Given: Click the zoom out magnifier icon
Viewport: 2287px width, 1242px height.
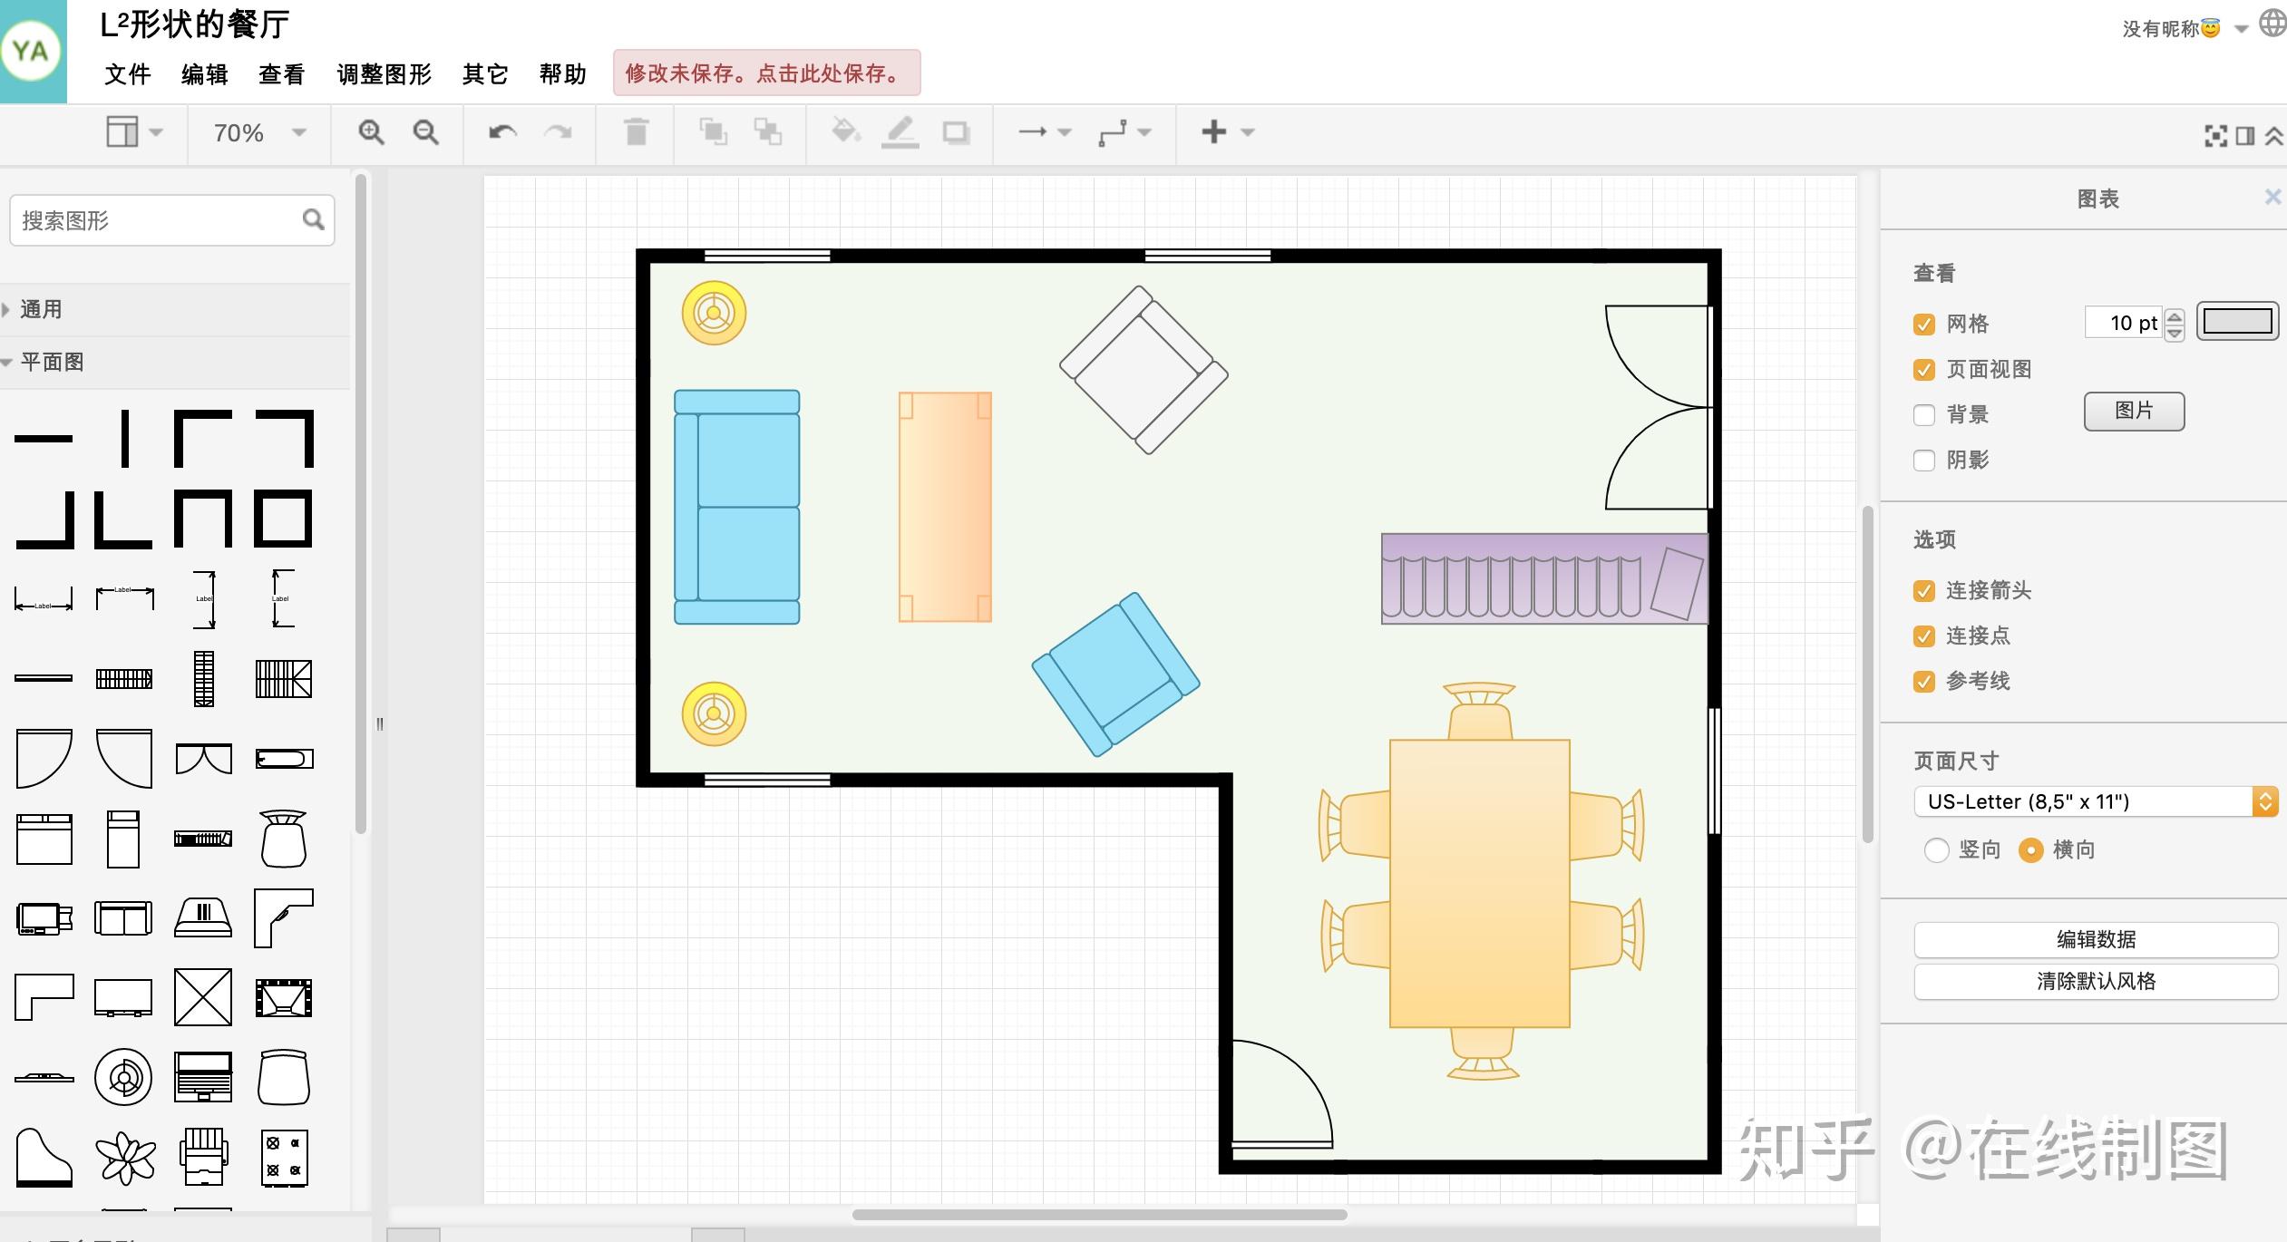Looking at the screenshot, I should click(x=426, y=132).
